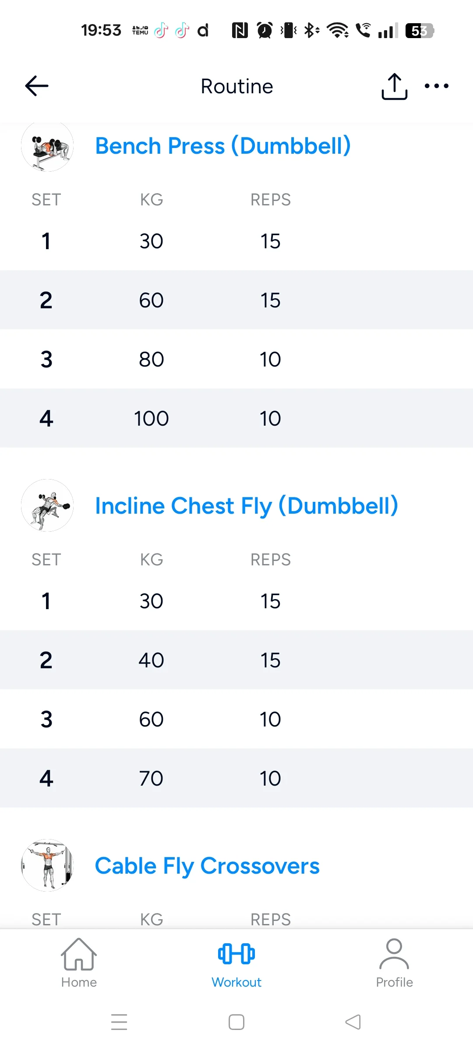473x1051 pixels.
Task: Tap Bench Press set 3 reps value
Action: 270,360
